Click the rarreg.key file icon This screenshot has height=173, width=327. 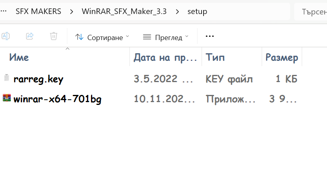coord(6,78)
